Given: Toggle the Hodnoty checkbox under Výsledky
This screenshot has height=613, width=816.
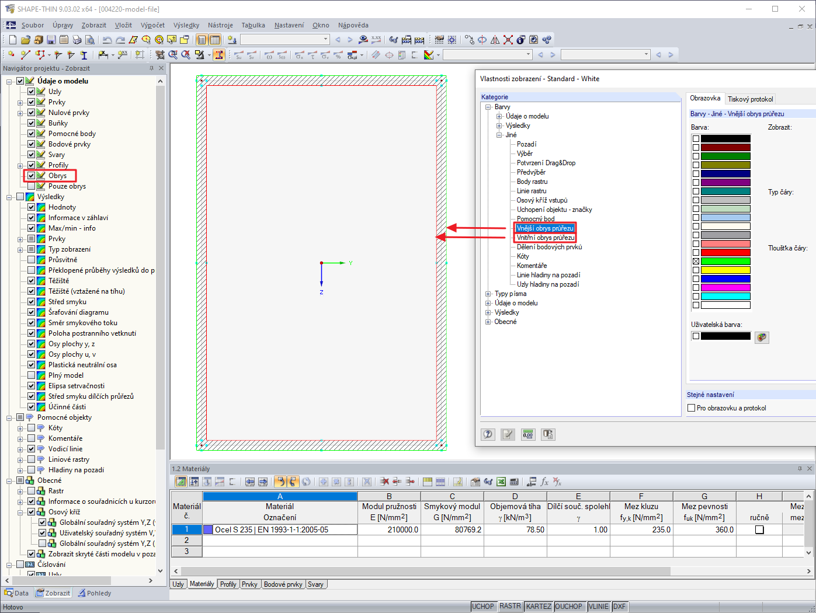Looking at the screenshot, I should (x=32, y=207).
